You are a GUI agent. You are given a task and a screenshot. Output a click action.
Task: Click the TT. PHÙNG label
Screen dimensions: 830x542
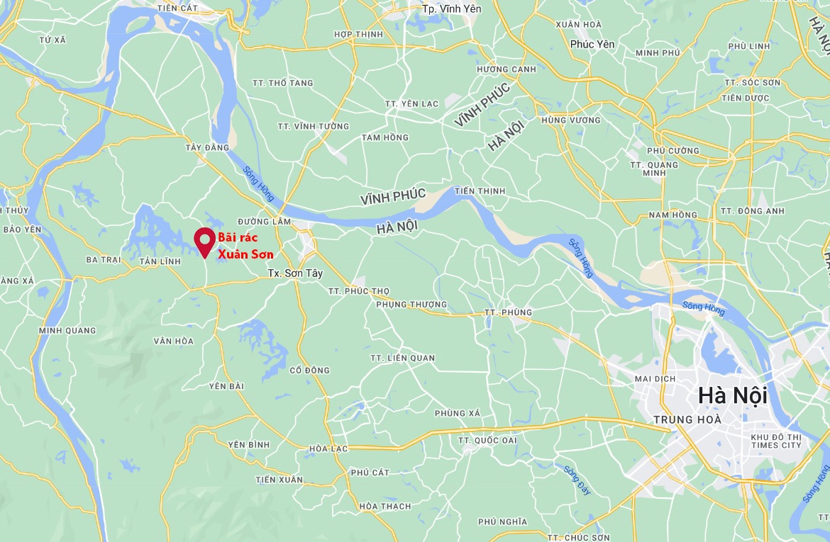[x=508, y=312]
